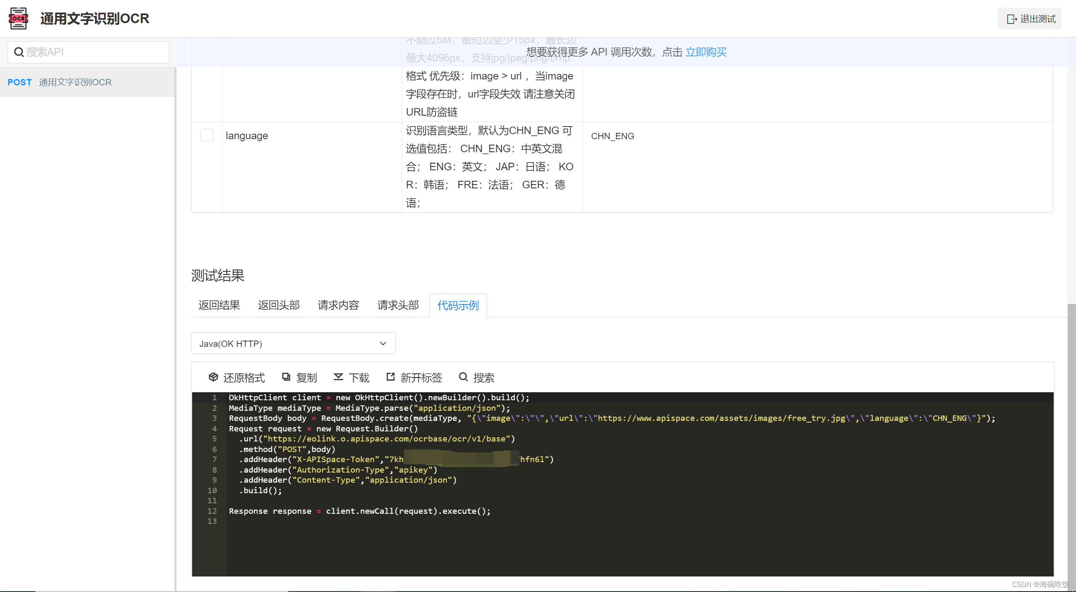
Task: Open the 请求头部 tab
Action: [398, 305]
